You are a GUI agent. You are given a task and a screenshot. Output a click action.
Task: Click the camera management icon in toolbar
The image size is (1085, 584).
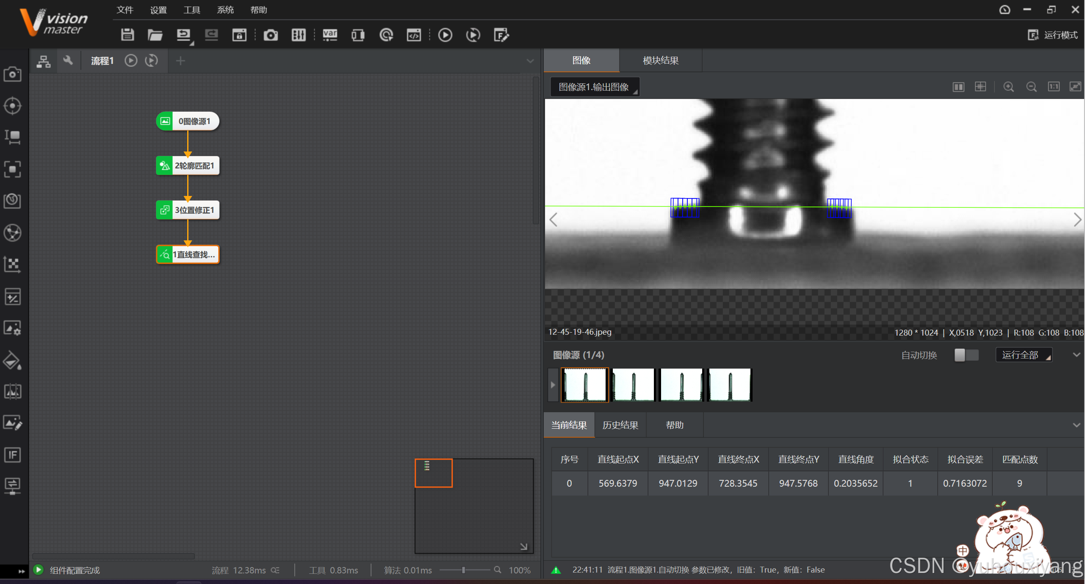tap(271, 35)
